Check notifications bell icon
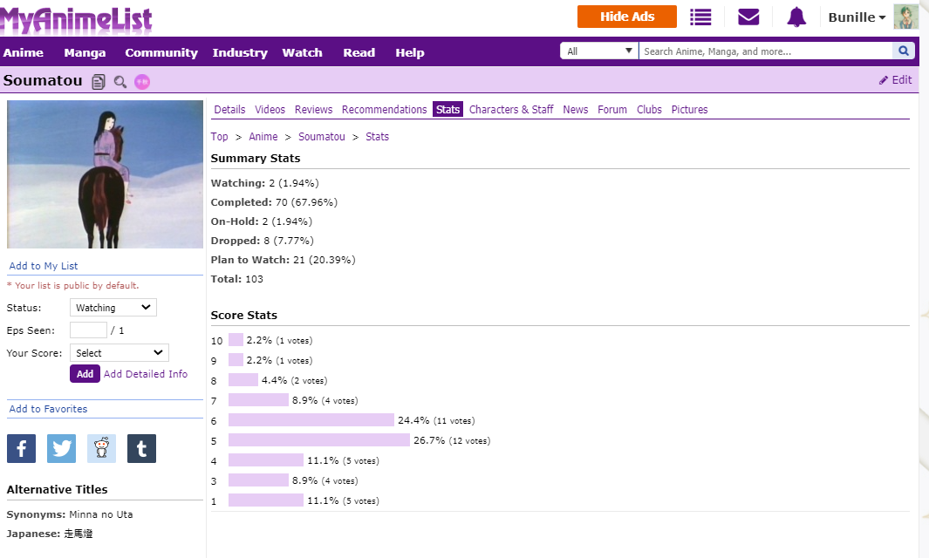The width and height of the screenshot is (929, 558). click(x=796, y=17)
